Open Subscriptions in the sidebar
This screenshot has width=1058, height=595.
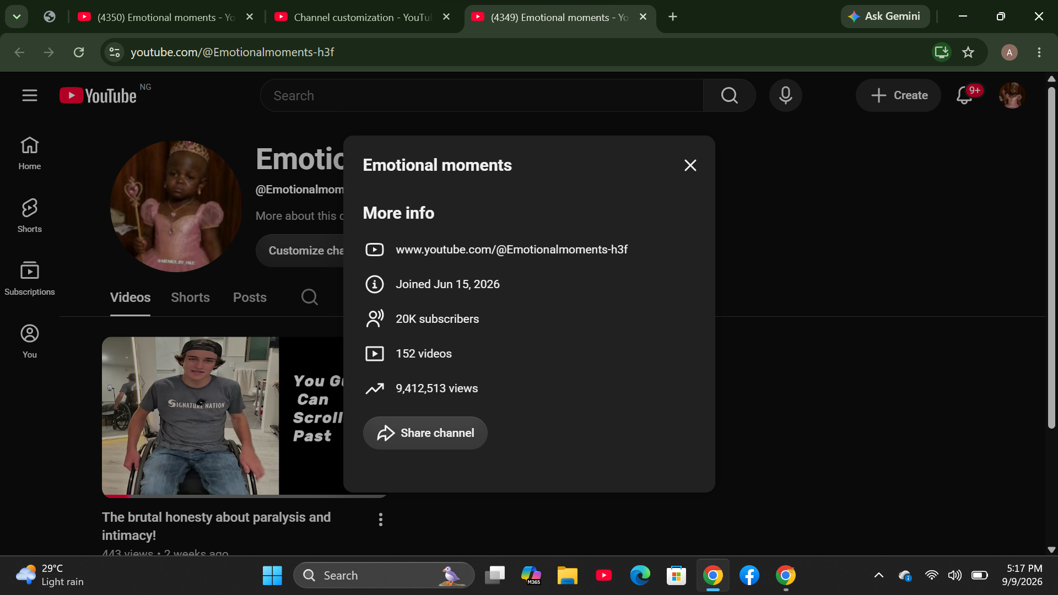pos(30,278)
